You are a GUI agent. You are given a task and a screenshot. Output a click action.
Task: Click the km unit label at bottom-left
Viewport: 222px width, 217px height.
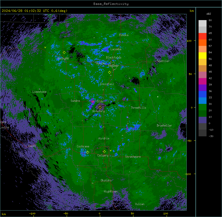pyautogui.click(x=4, y=214)
